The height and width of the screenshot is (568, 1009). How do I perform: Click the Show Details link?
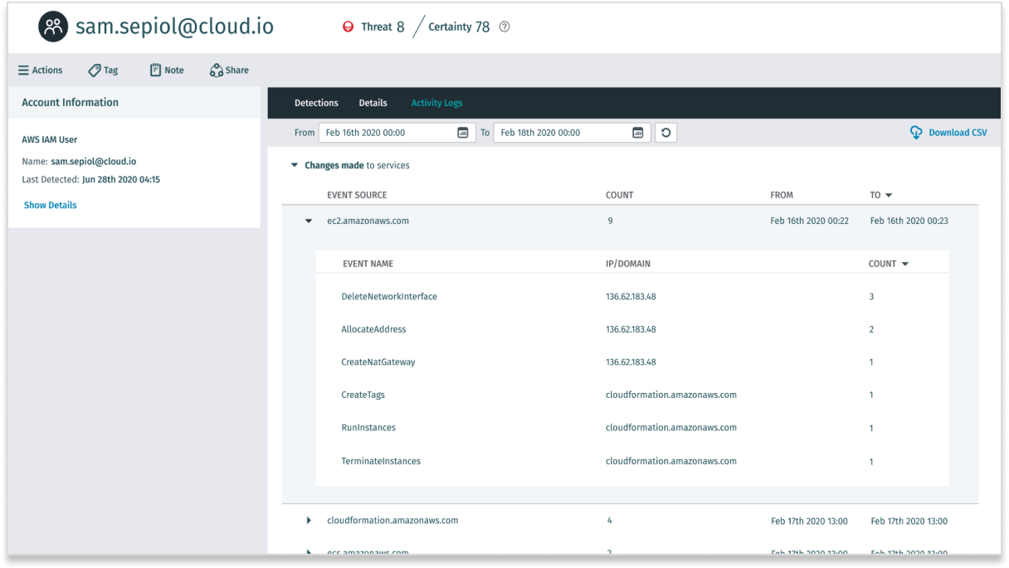pos(50,205)
